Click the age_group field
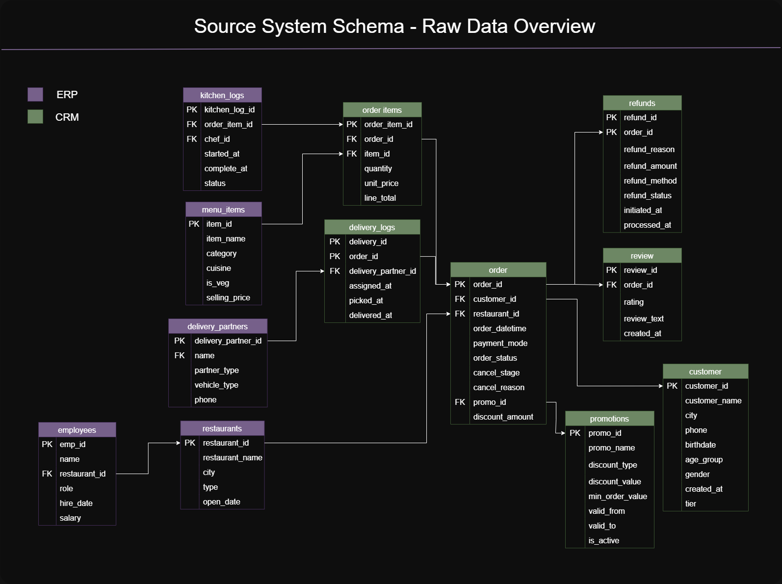Screen dimensions: 782x584 point(704,459)
